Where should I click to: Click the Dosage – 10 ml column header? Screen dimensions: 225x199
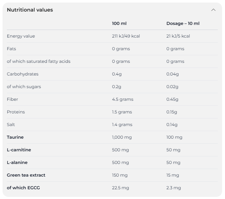pyautogui.click(x=183, y=23)
